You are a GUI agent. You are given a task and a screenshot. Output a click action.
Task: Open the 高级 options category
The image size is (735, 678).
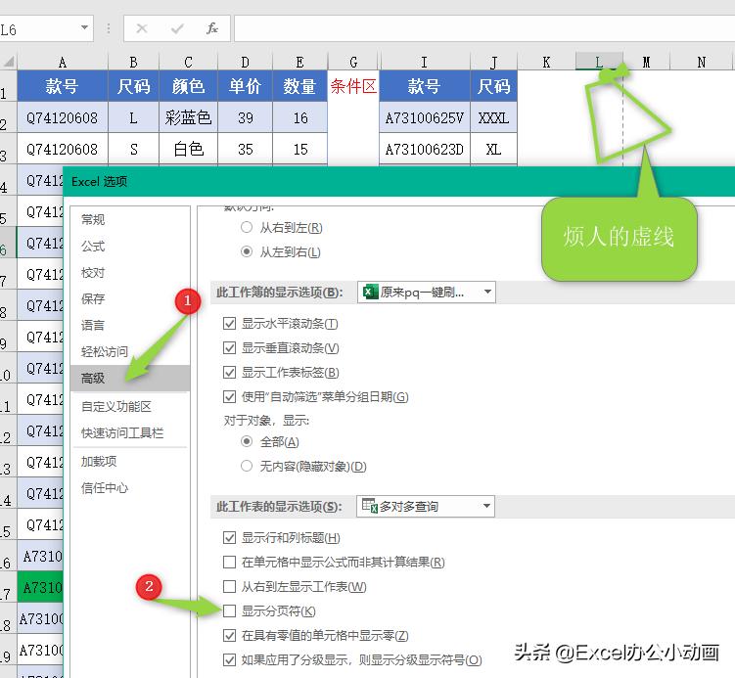pos(94,378)
